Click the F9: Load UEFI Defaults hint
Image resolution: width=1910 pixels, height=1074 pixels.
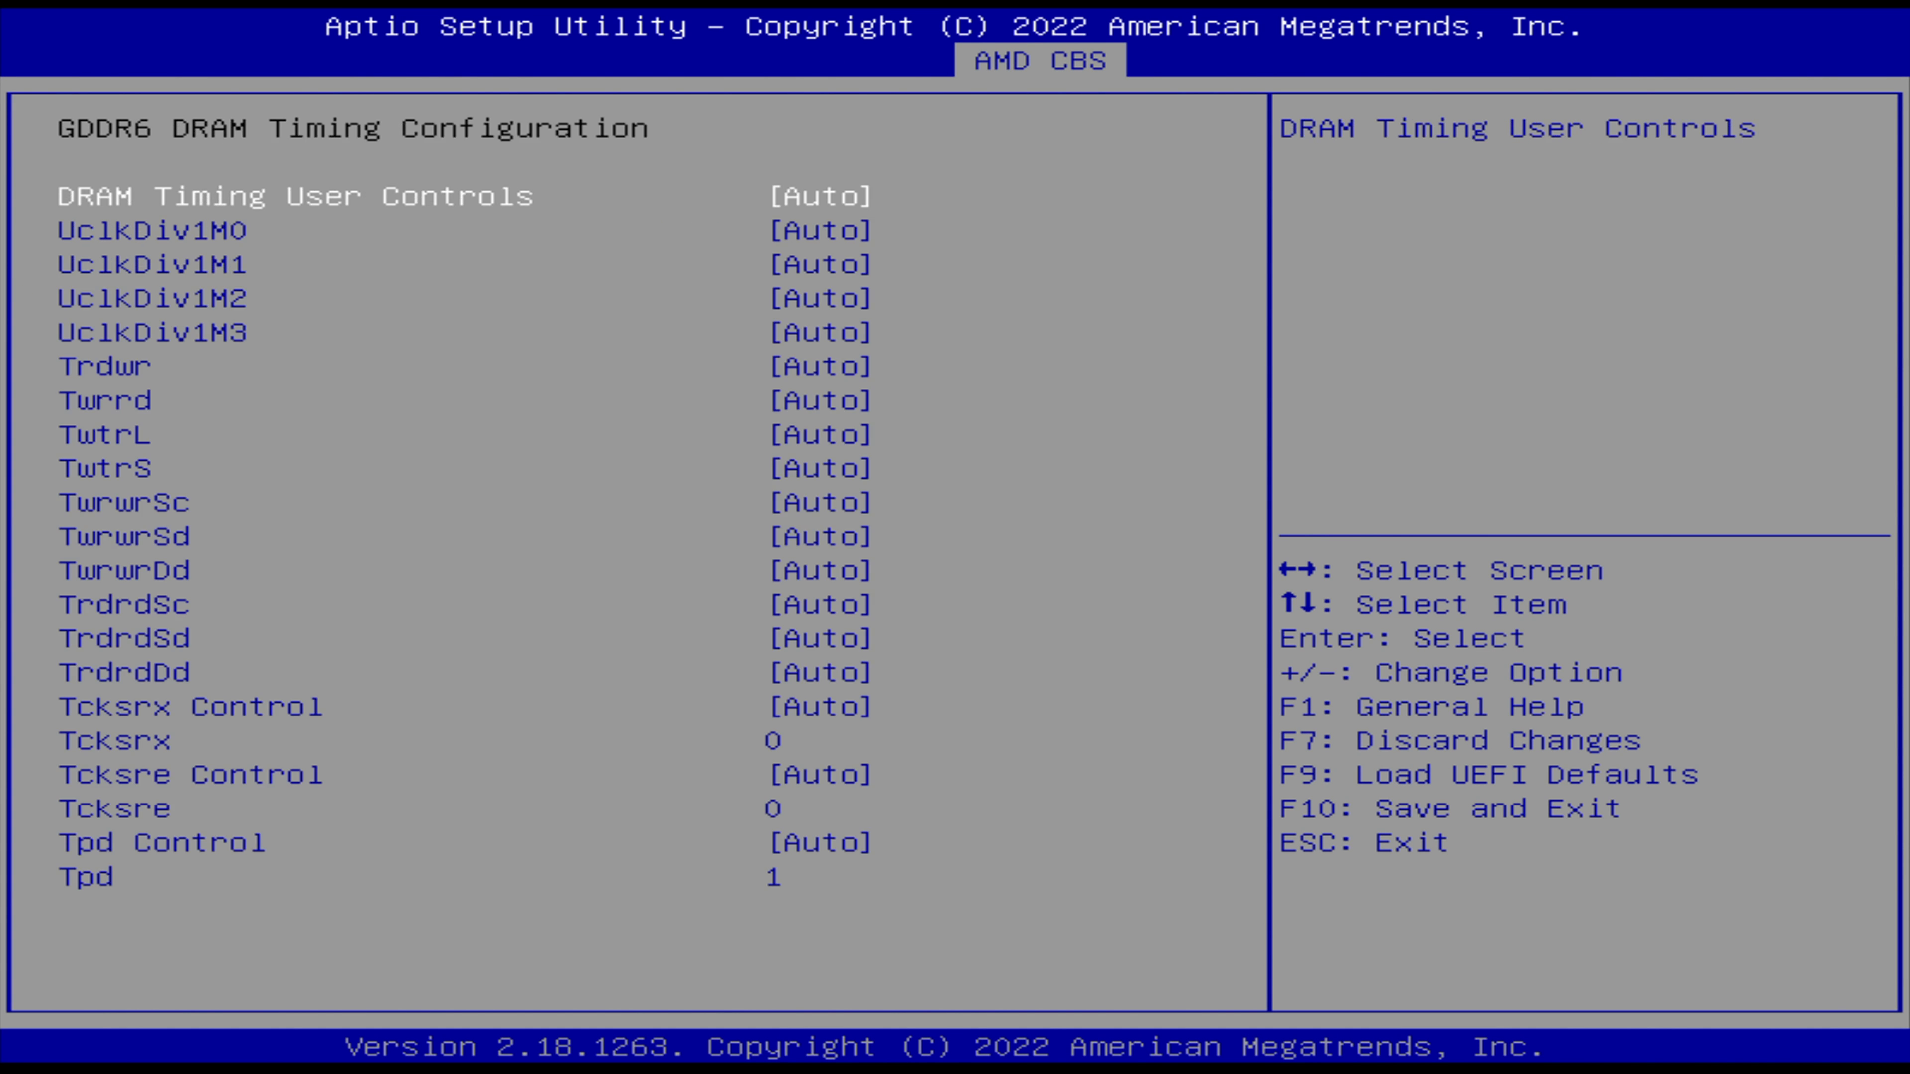pos(1489,775)
